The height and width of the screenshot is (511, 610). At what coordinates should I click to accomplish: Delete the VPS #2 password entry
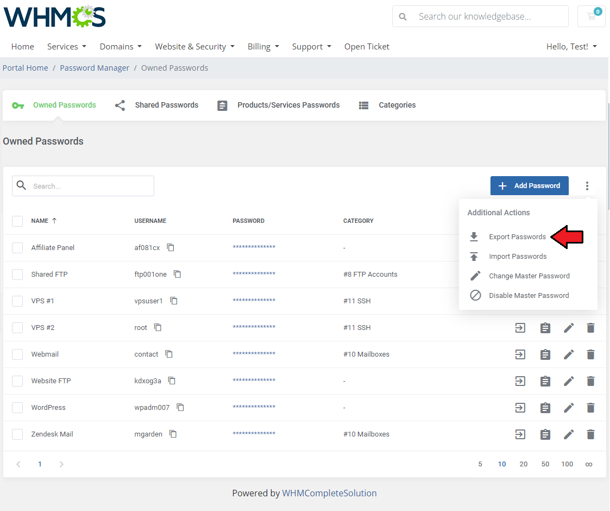click(x=590, y=328)
